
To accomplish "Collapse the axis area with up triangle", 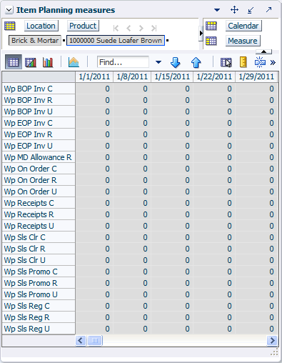I will [263, 51].
